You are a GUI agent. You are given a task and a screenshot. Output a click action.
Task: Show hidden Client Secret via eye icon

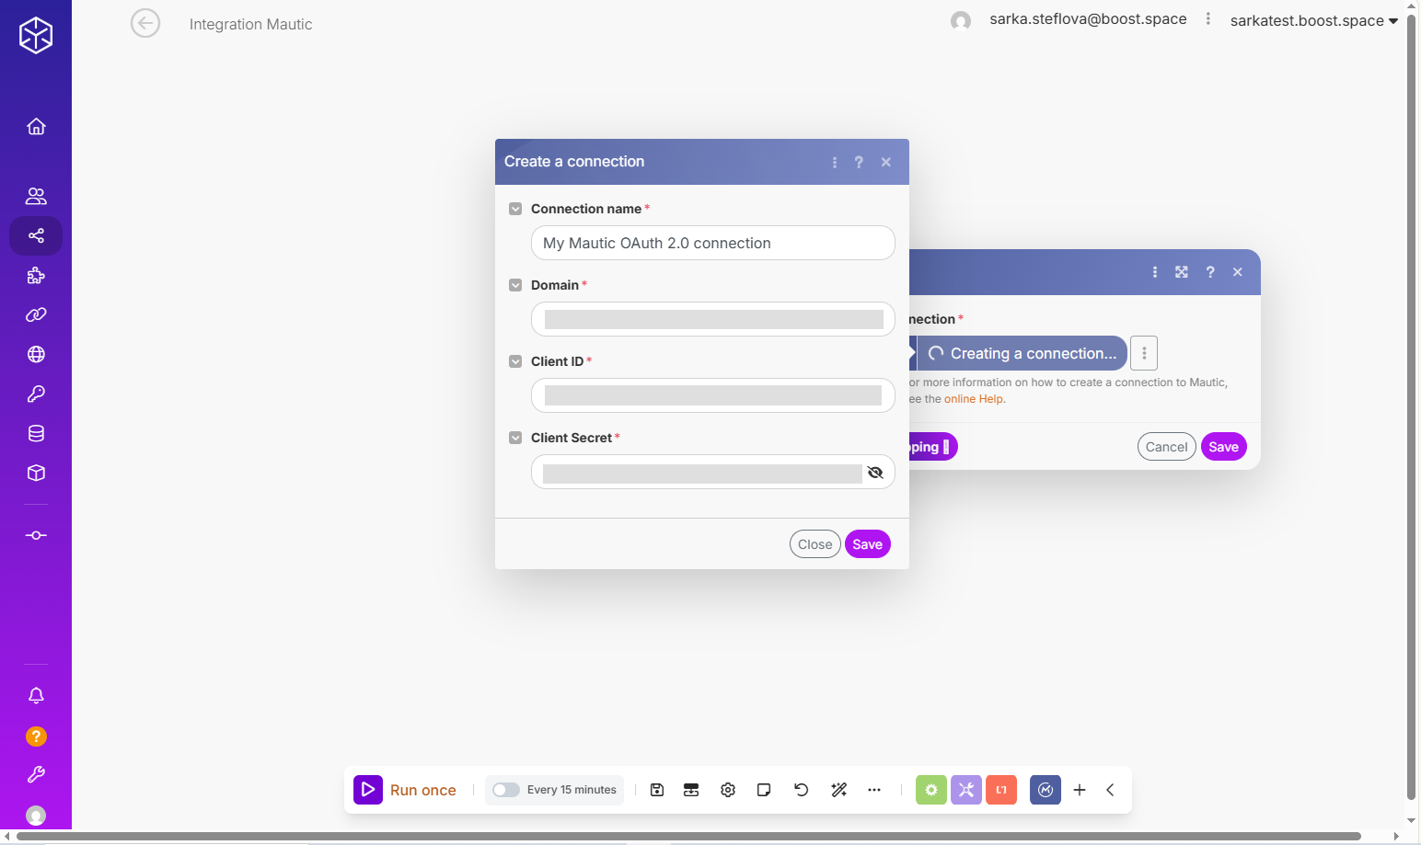click(x=875, y=473)
